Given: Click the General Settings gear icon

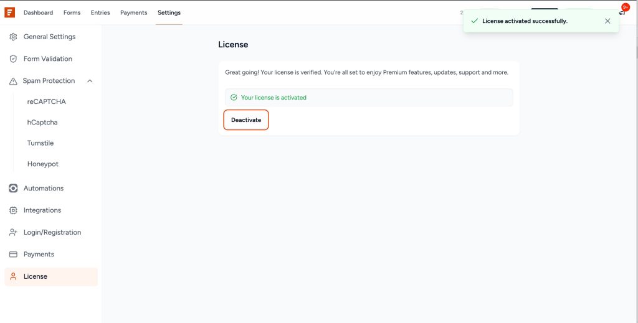Looking at the screenshot, I should 13,37.
